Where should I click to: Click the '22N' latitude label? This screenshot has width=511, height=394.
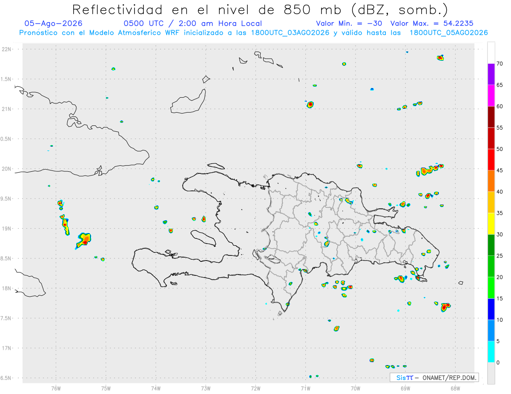point(7,49)
